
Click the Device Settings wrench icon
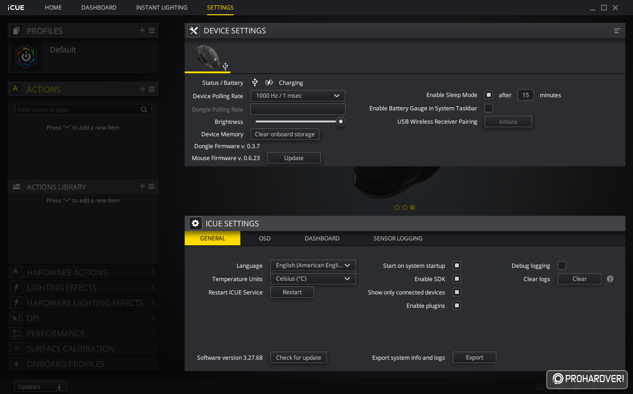(x=193, y=30)
